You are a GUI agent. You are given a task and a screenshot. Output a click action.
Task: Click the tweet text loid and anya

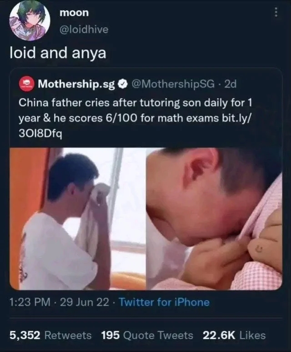pos(58,53)
